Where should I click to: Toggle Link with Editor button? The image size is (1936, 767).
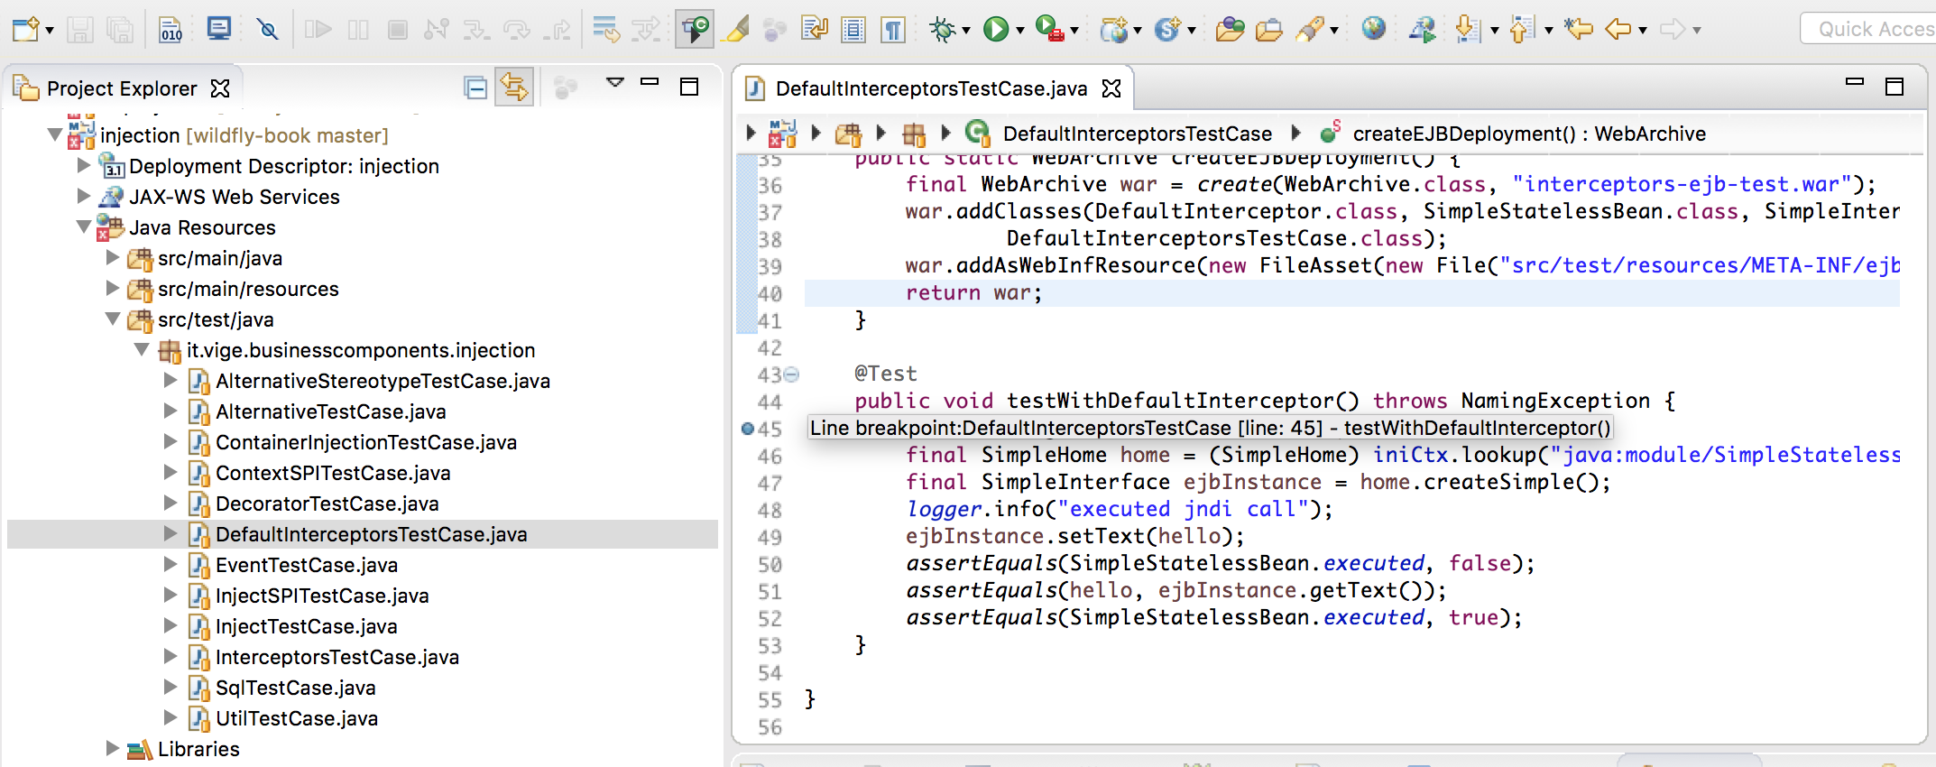pos(514,88)
